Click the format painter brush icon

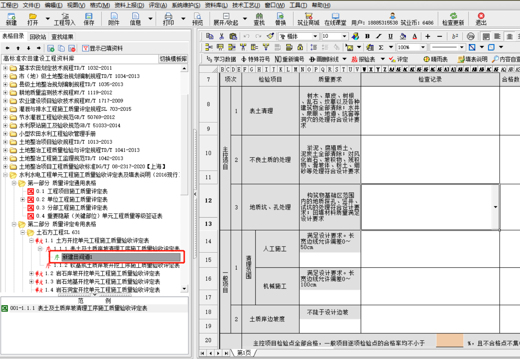click(270, 36)
